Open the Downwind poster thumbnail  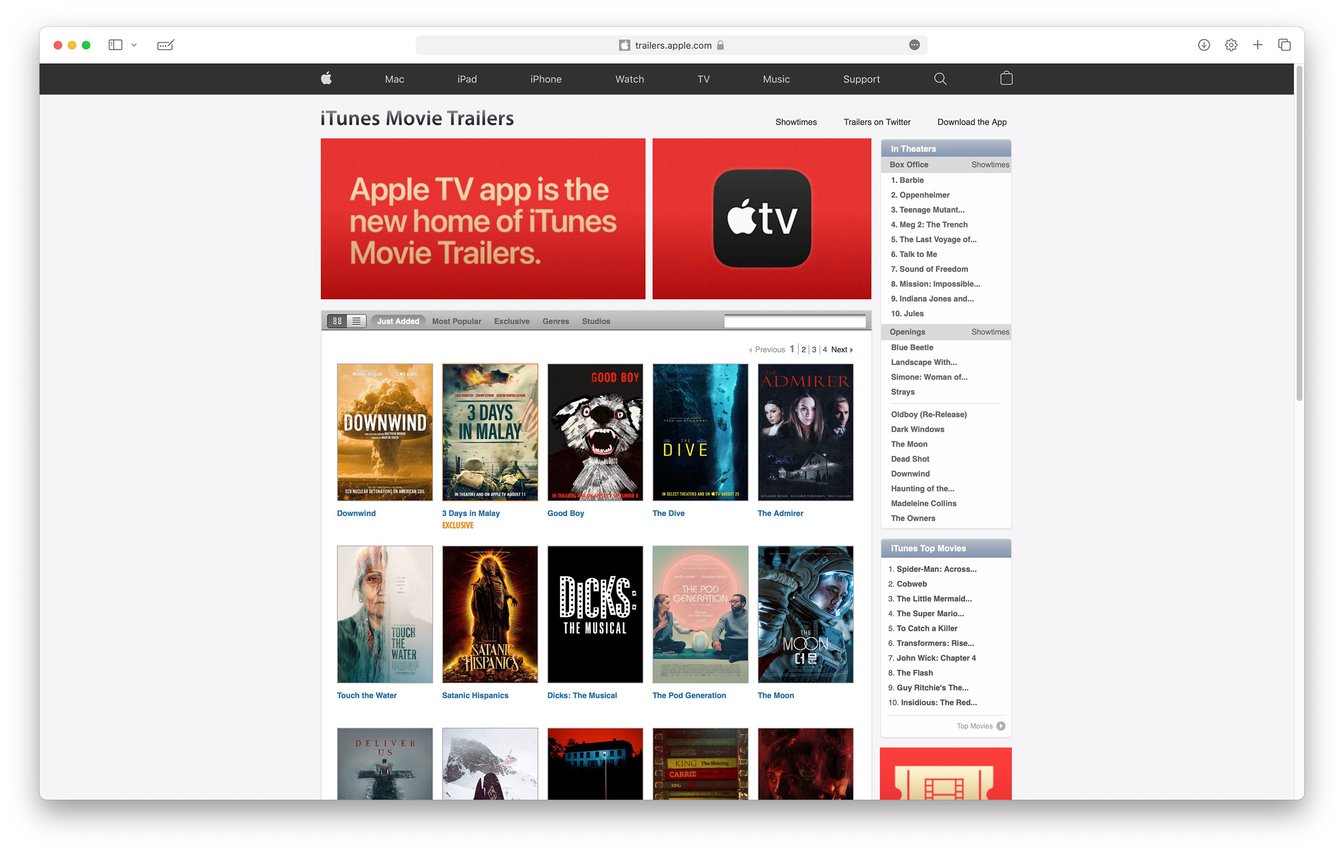tap(384, 432)
